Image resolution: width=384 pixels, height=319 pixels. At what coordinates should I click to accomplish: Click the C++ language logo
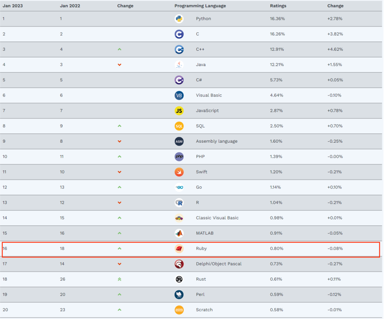[179, 49]
